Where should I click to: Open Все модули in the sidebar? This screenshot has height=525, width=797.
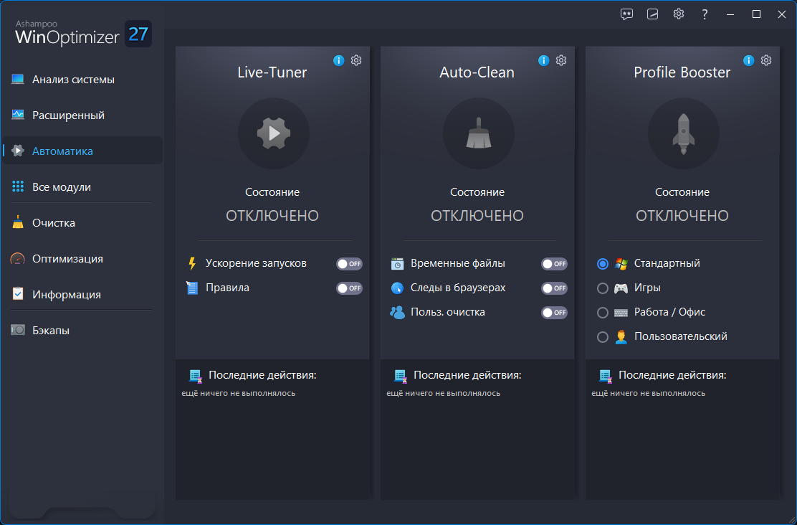(x=82, y=186)
